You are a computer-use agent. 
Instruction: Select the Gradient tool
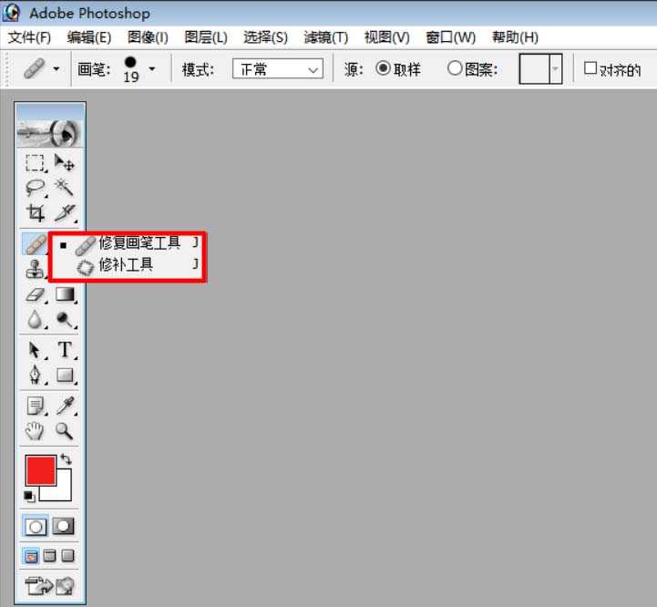click(64, 294)
